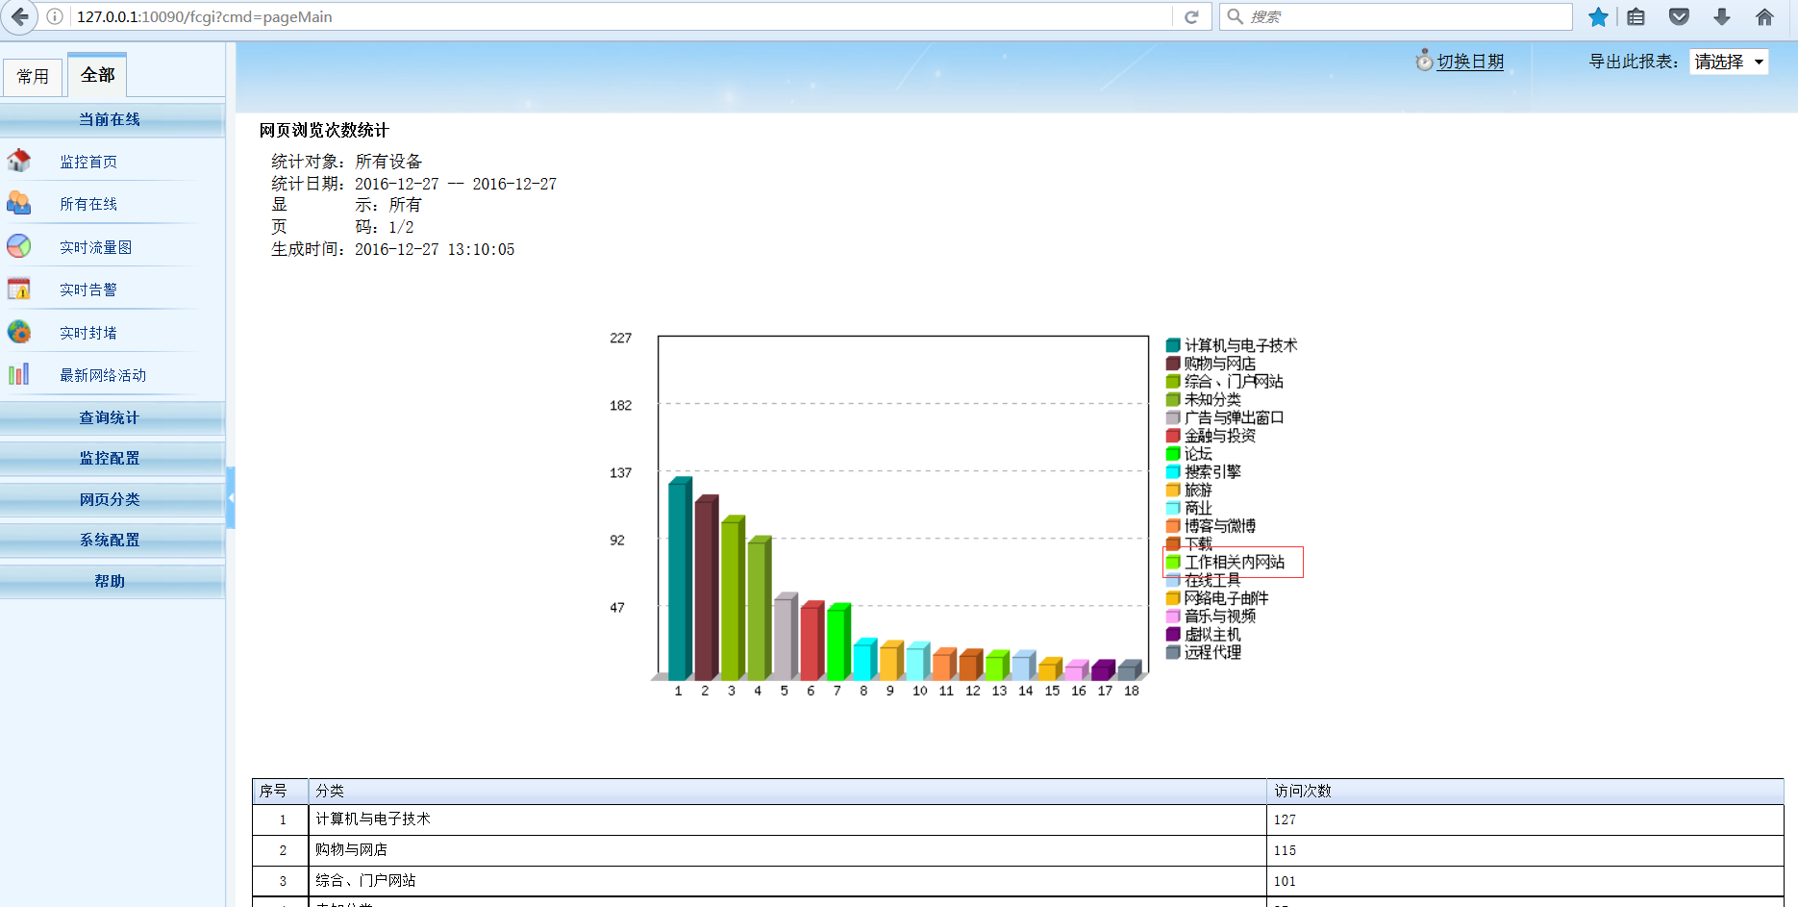Screen dimensions: 1798x907
Task: Click the pie chart icon for 实时流量图
Action: click(19, 246)
